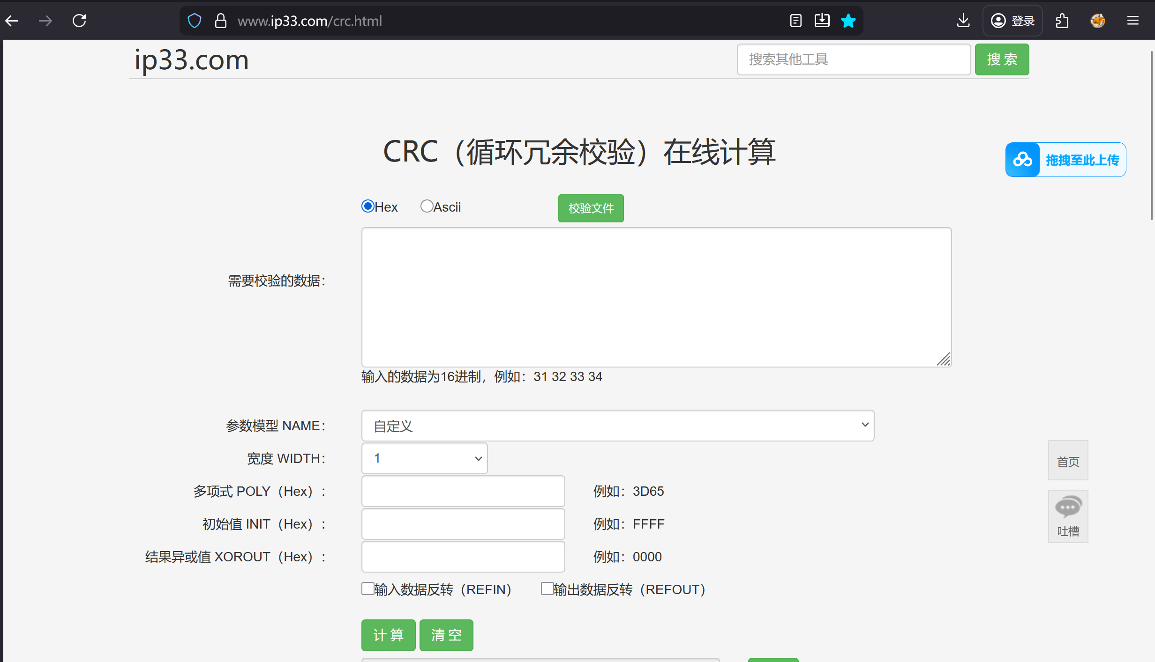This screenshot has width=1155, height=662.
Task: Reload the current page
Action: (x=79, y=21)
